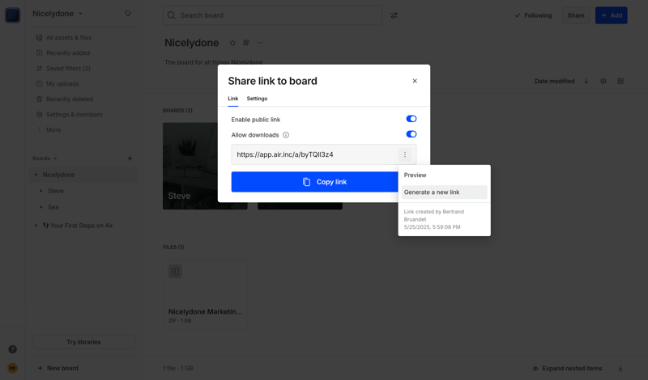Favorite the board with star icon
This screenshot has width=648, height=380.
tap(232, 43)
